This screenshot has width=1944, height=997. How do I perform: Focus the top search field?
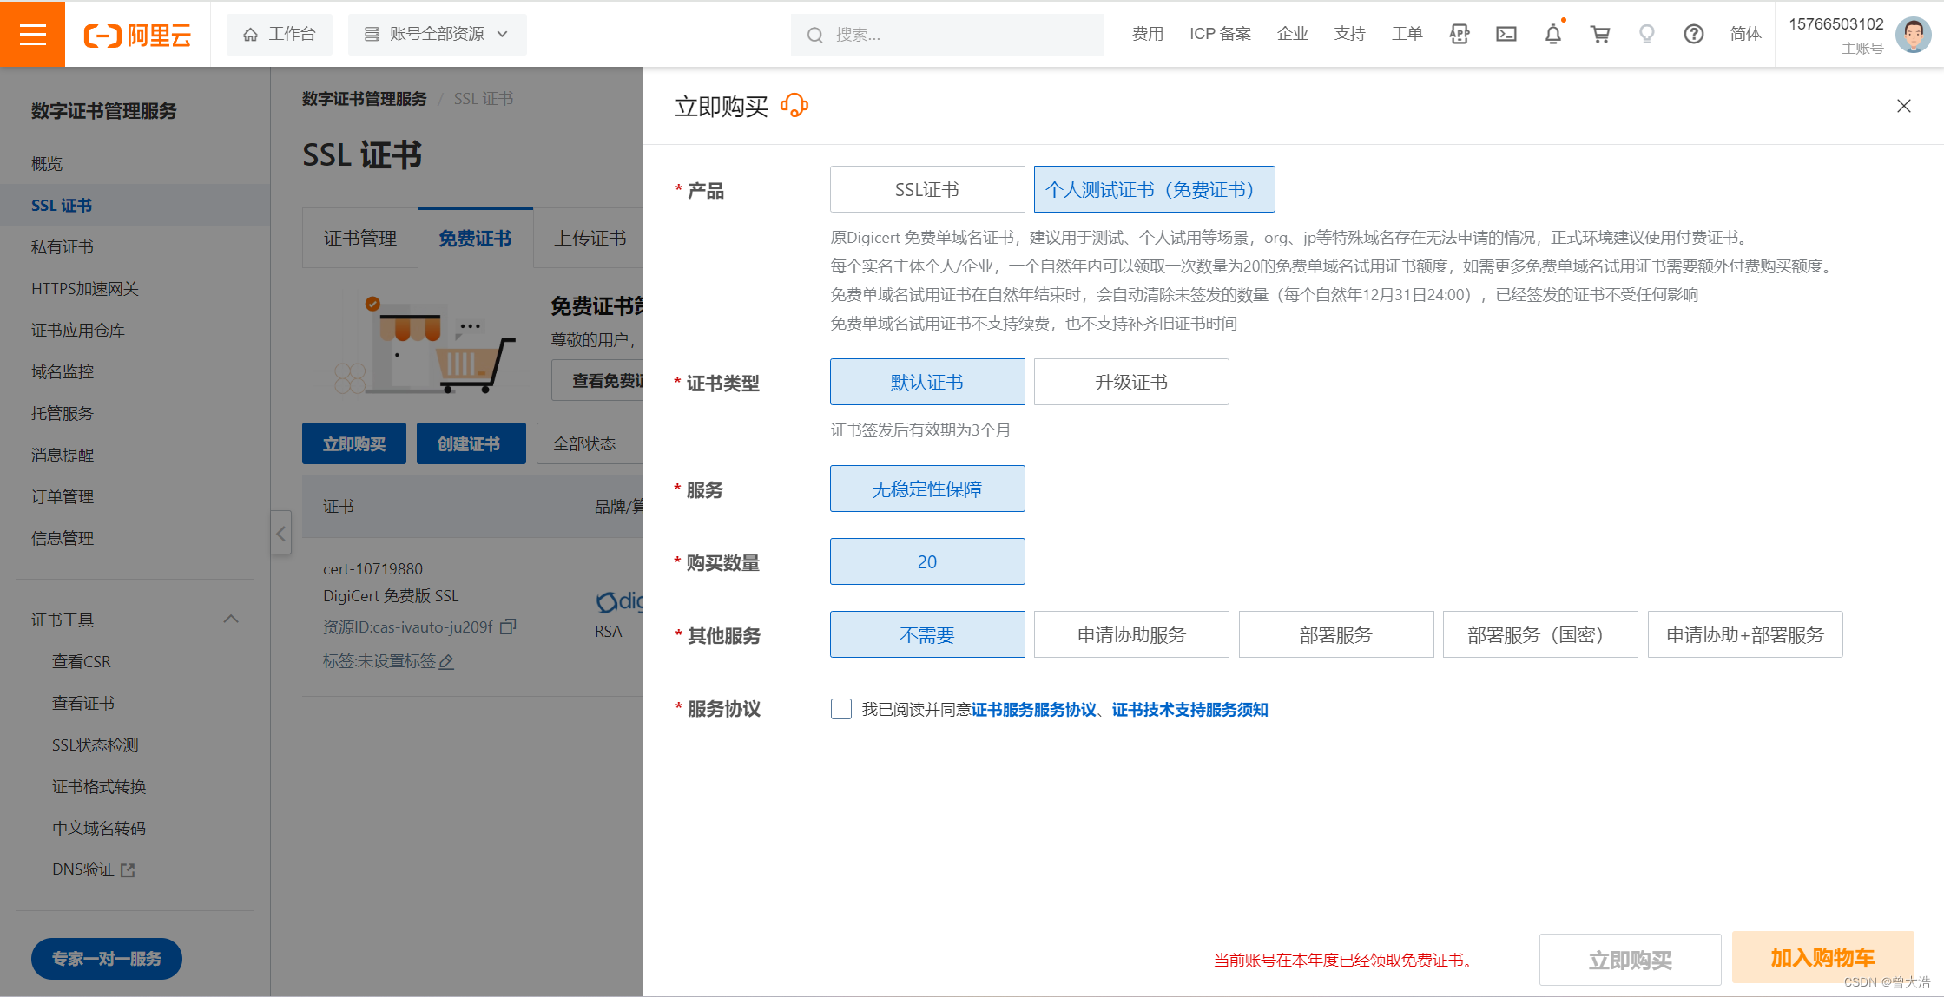pos(946,35)
